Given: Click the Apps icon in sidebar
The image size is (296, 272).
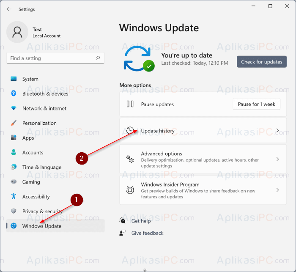Looking at the screenshot, I should (14, 137).
